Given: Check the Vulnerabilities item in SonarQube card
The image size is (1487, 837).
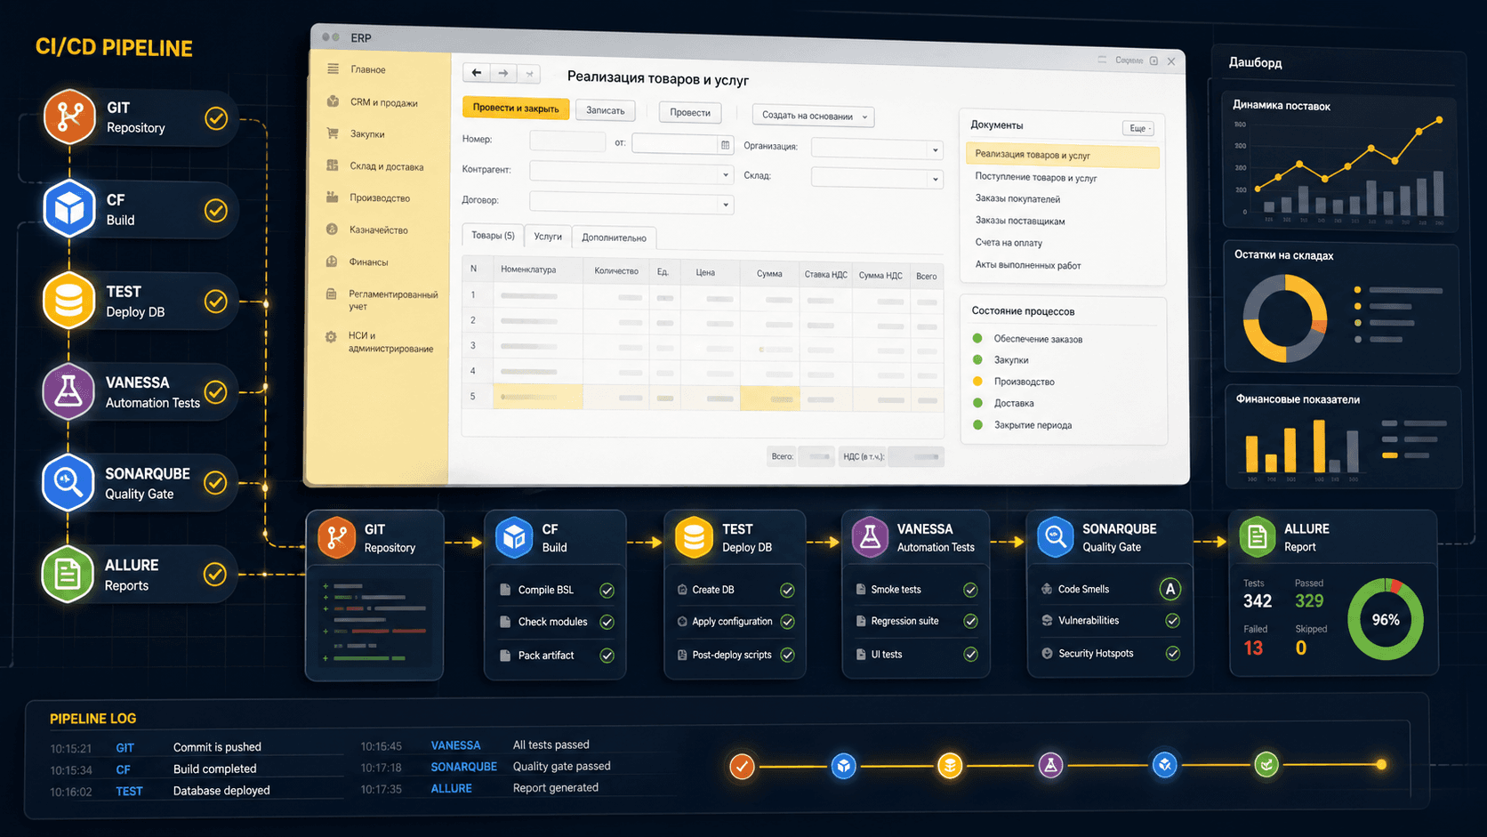Looking at the screenshot, I should (1172, 620).
